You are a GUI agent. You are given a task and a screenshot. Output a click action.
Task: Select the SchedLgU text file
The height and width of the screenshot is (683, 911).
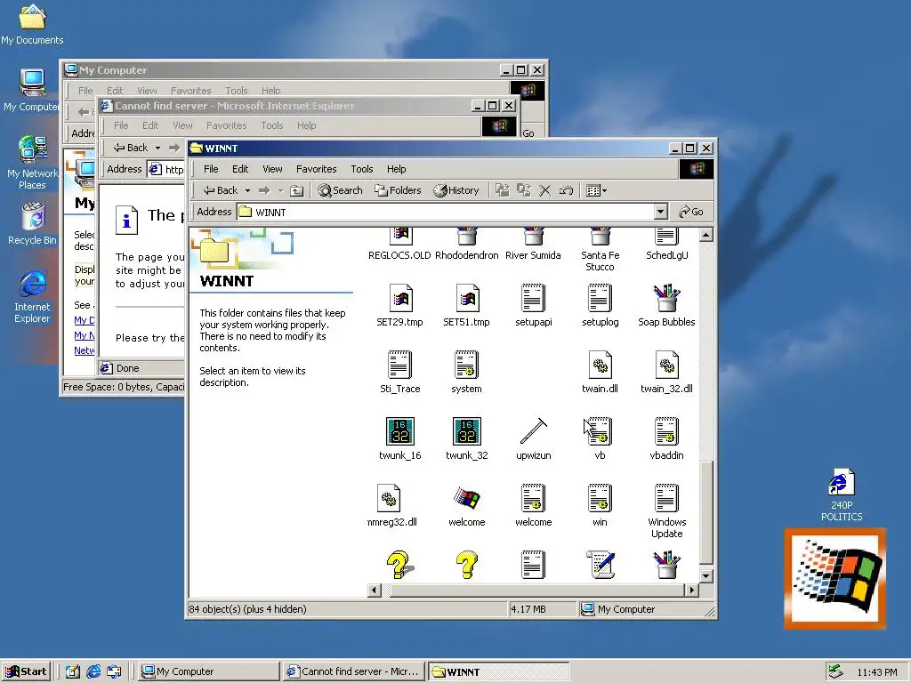[666, 245]
